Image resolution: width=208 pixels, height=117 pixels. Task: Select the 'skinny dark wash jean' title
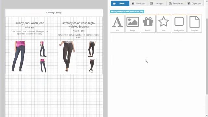(x=30, y=23)
